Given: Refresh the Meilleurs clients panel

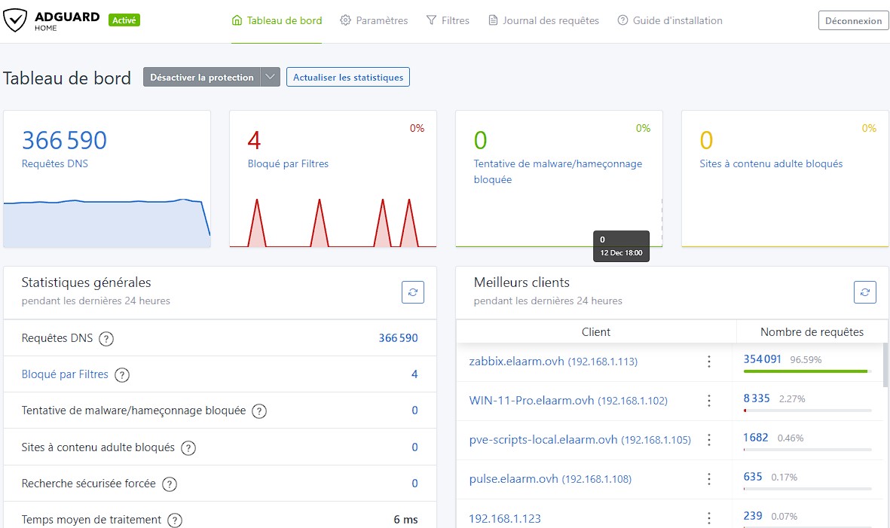Looking at the screenshot, I should point(865,292).
